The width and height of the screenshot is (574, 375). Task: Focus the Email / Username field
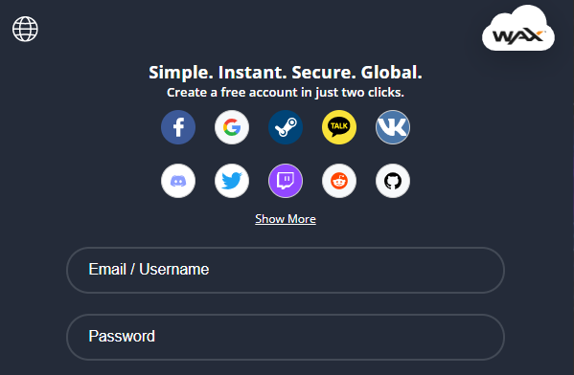[286, 270]
